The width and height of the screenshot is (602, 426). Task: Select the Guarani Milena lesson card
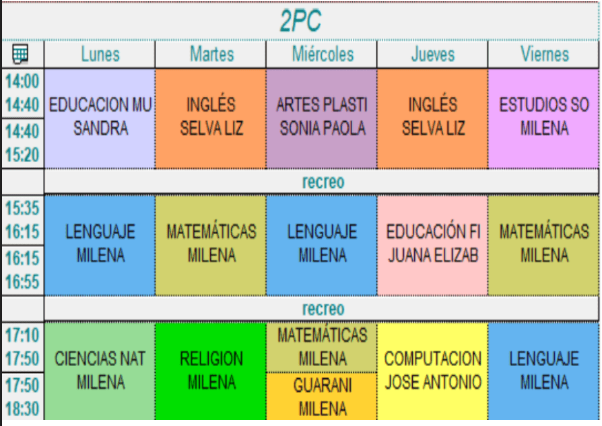click(322, 397)
